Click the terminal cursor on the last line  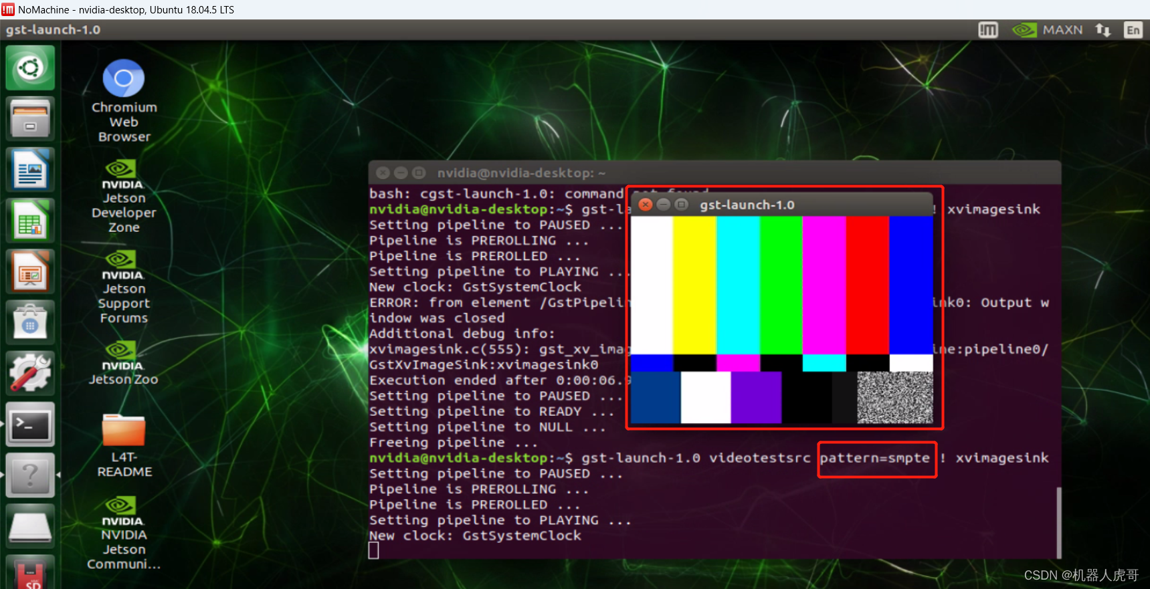[x=374, y=550]
